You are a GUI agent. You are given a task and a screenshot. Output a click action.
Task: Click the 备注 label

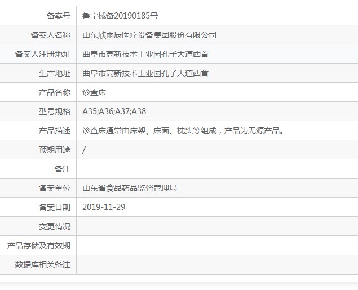pyautogui.click(x=63, y=169)
